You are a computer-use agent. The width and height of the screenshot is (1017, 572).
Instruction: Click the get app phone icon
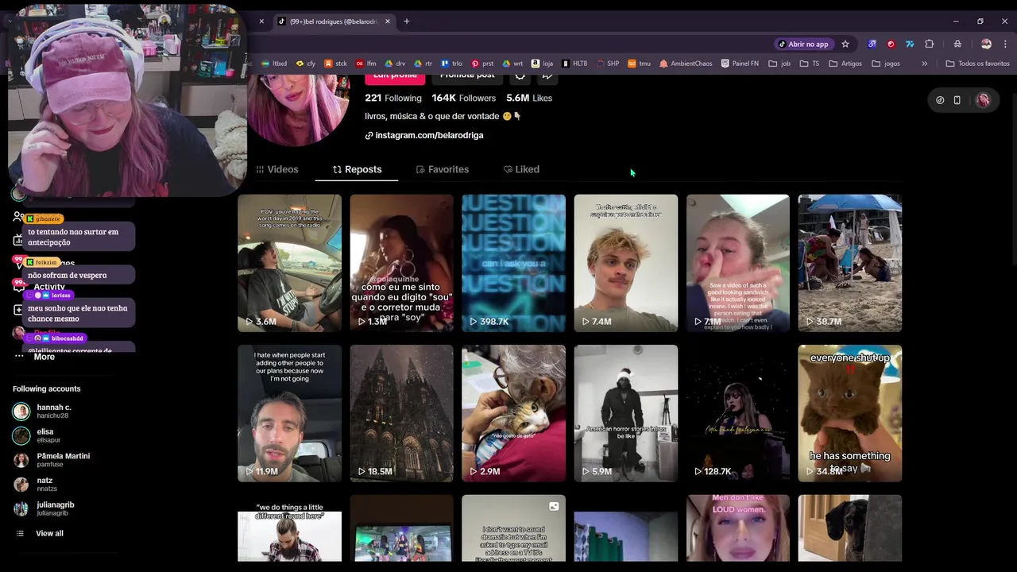coord(957,100)
